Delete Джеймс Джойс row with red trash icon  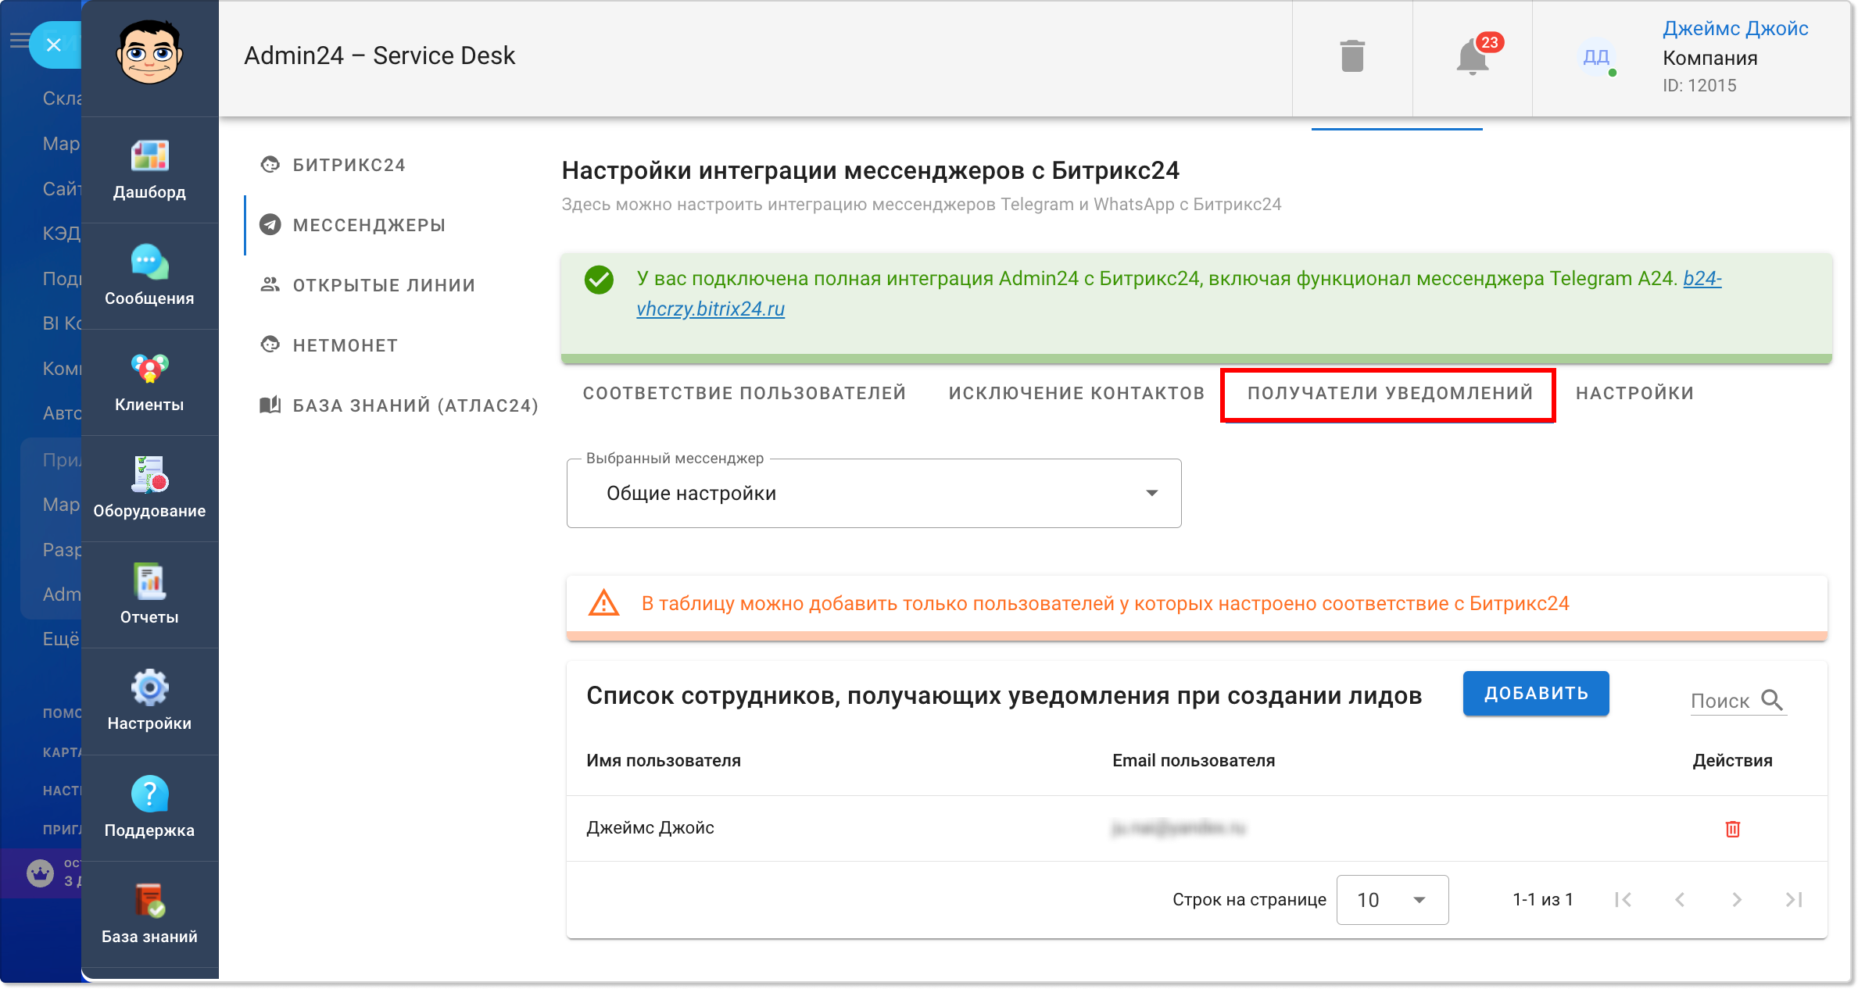tap(1733, 829)
